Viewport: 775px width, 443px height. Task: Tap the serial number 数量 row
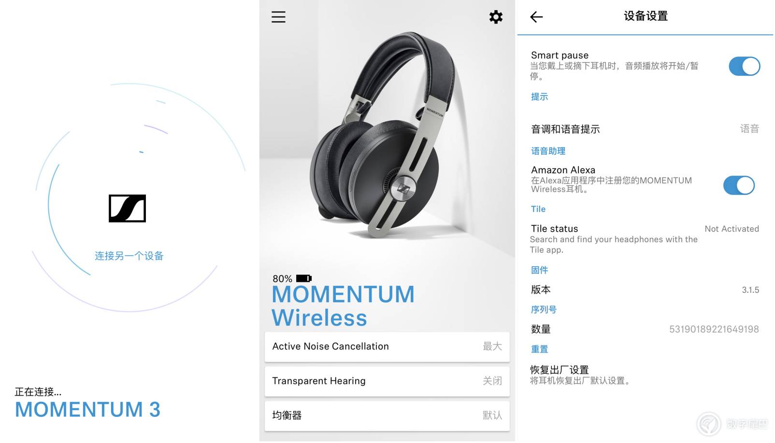pos(645,329)
